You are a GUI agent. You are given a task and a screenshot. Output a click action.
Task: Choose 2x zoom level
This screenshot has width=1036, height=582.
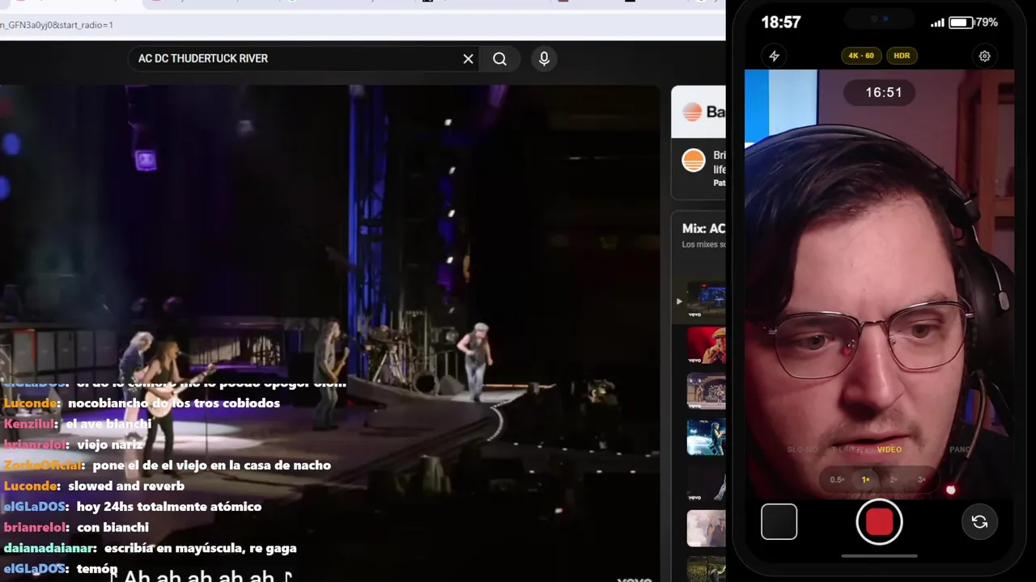894,479
